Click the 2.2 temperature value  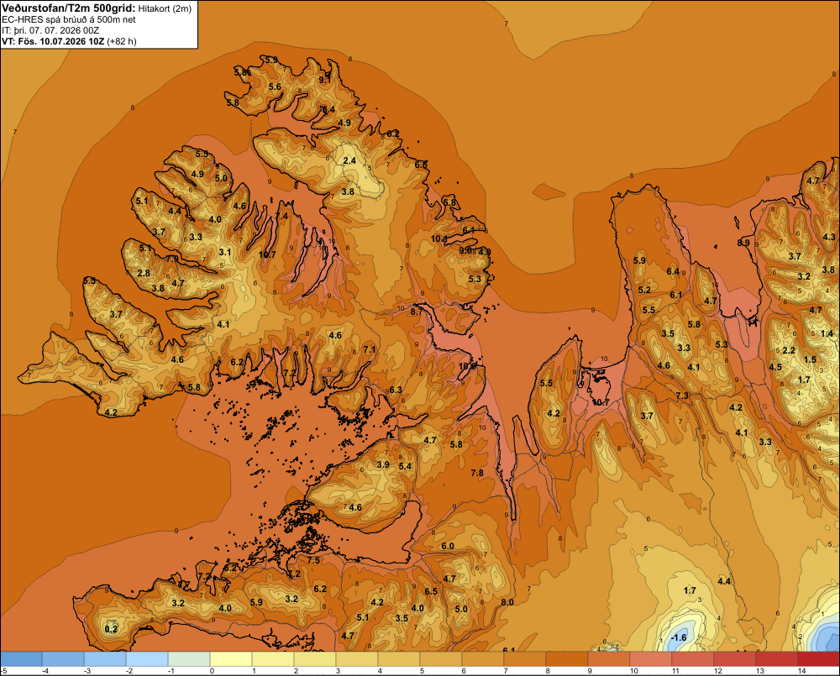(x=789, y=350)
